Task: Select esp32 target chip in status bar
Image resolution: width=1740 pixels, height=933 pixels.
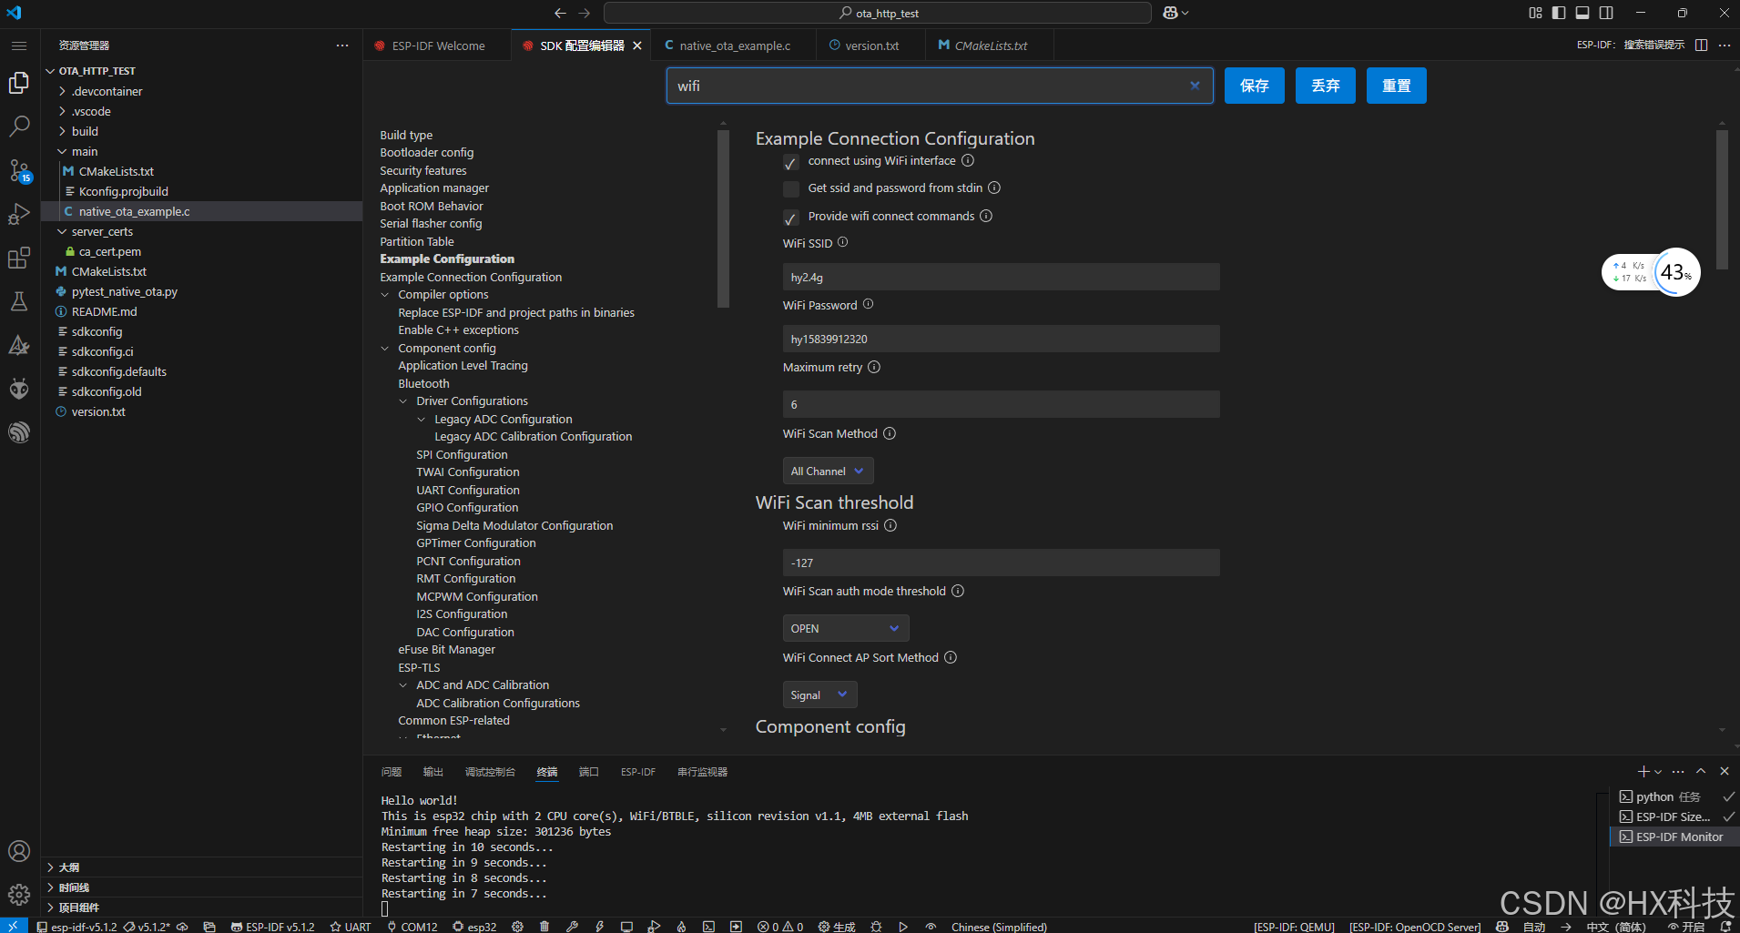Action: tap(475, 927)
